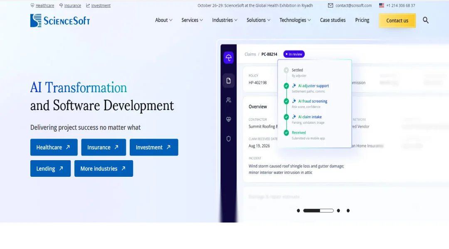Open the Healthcare link in the top bar

pos(45,5)
